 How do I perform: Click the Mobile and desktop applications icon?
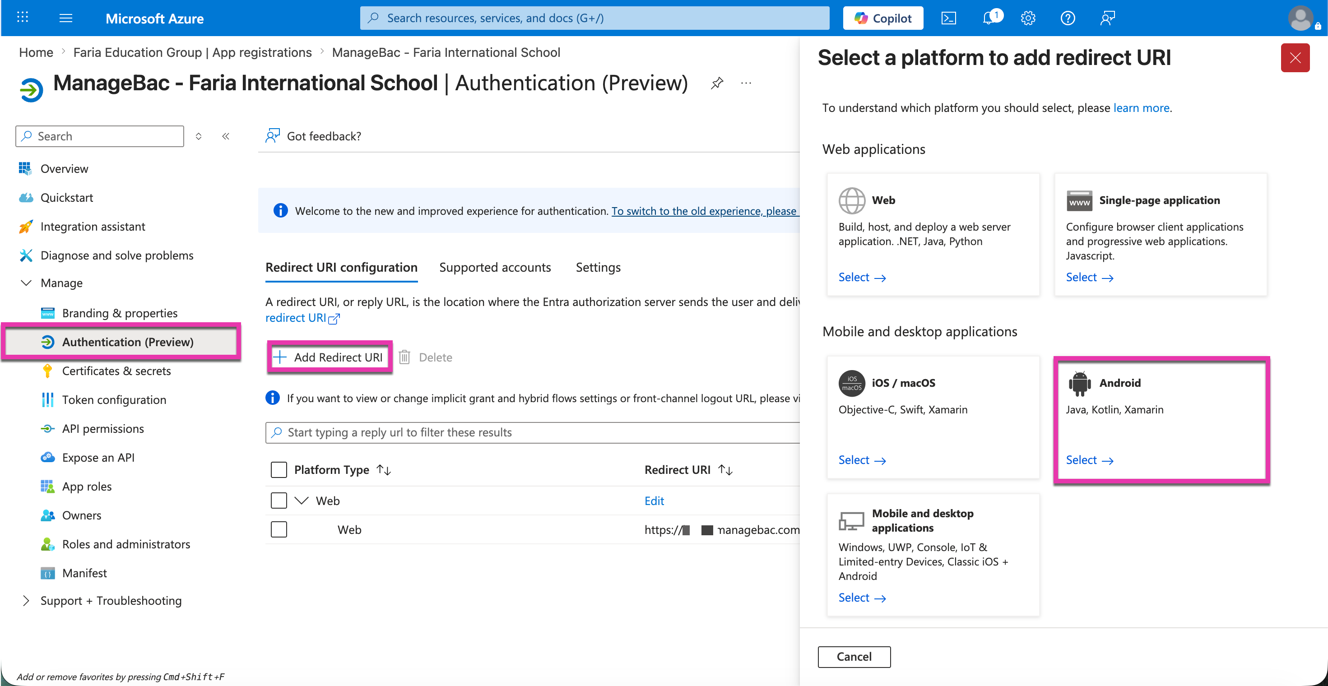(x=852, y=521)
